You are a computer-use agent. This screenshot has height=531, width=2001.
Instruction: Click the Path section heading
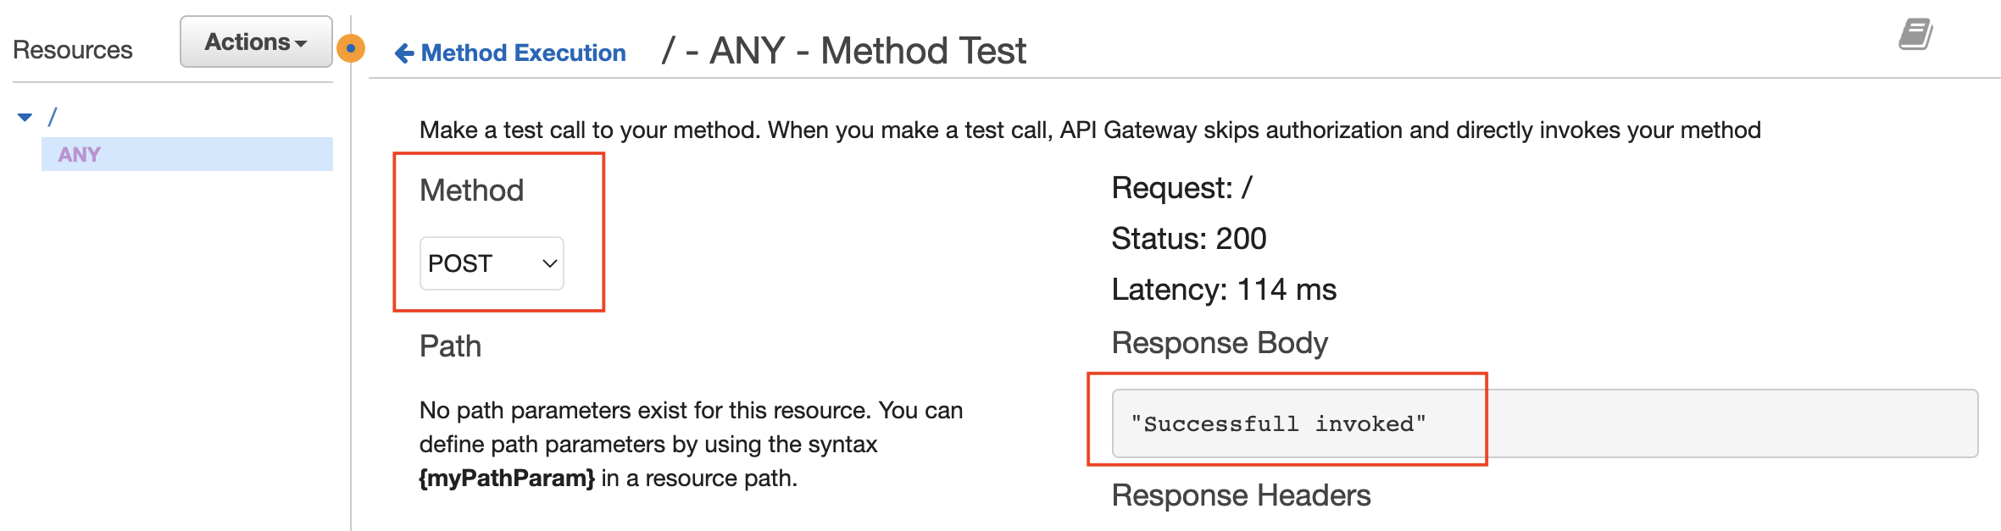click(x=450, y=346)
